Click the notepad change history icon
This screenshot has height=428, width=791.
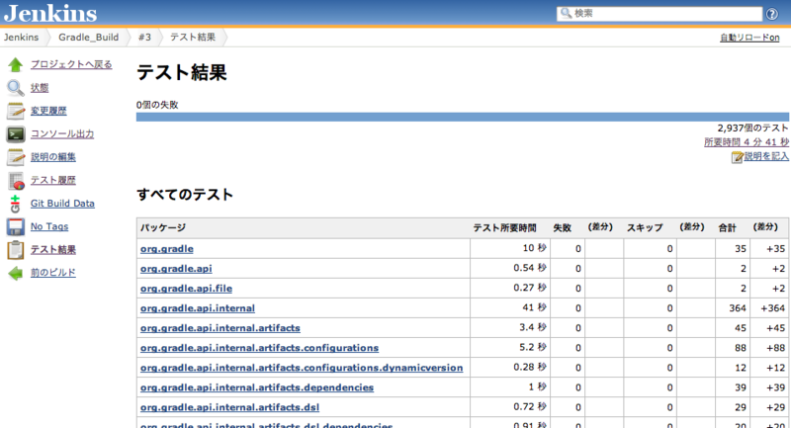16,111
